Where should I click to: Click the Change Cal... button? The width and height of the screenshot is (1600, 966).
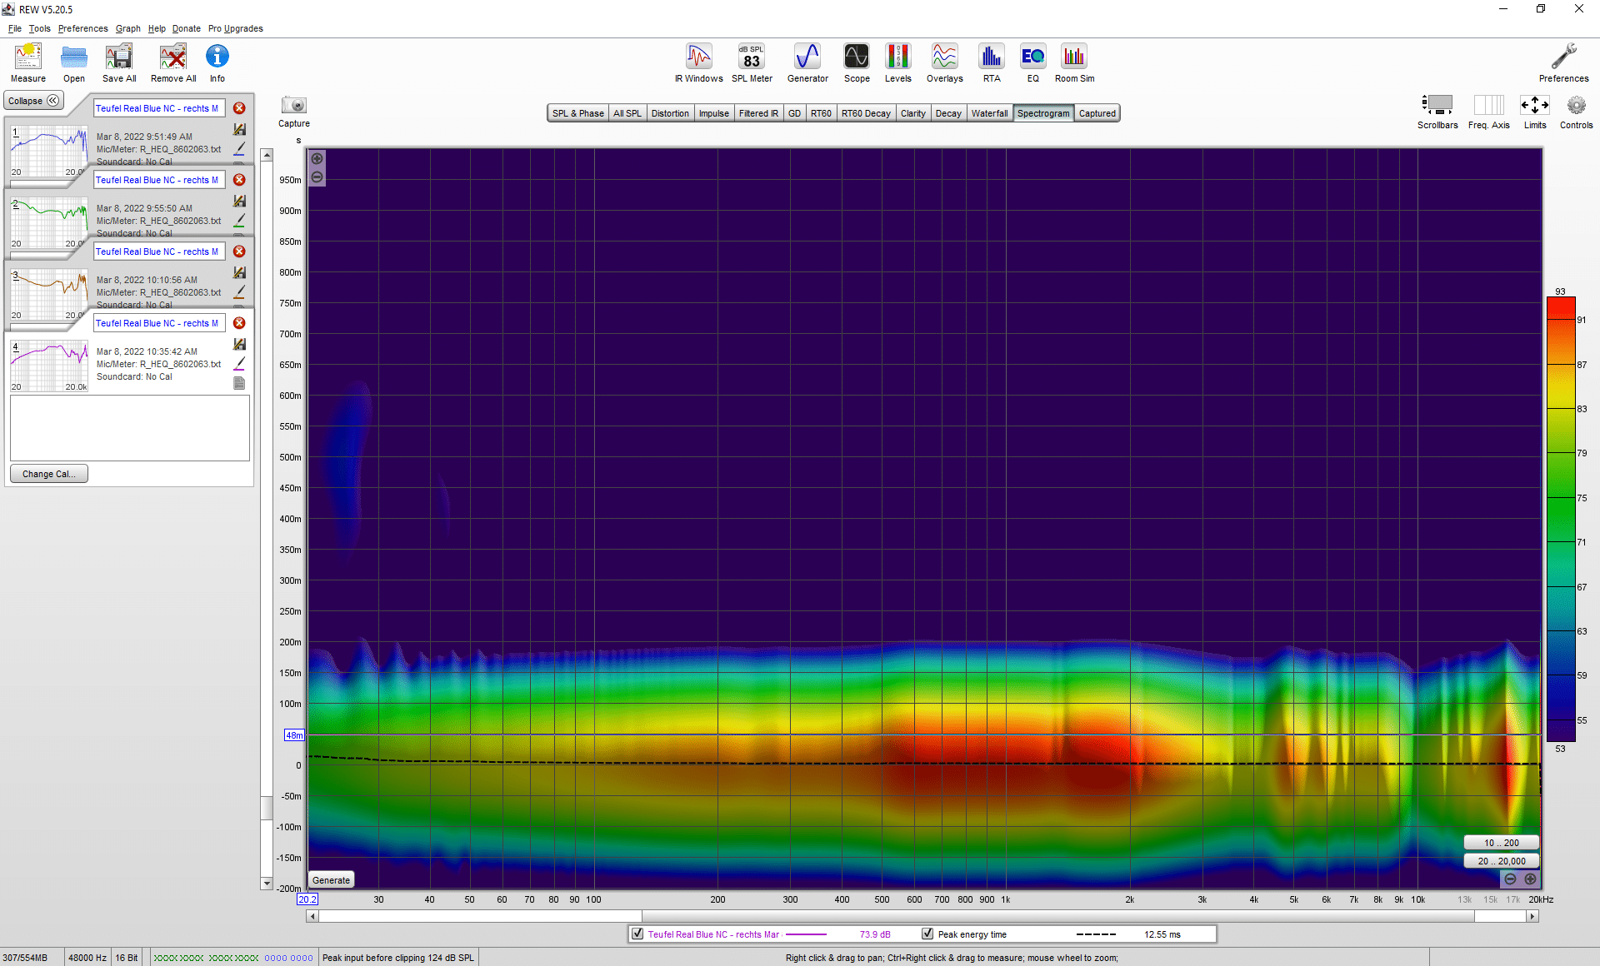49,474
